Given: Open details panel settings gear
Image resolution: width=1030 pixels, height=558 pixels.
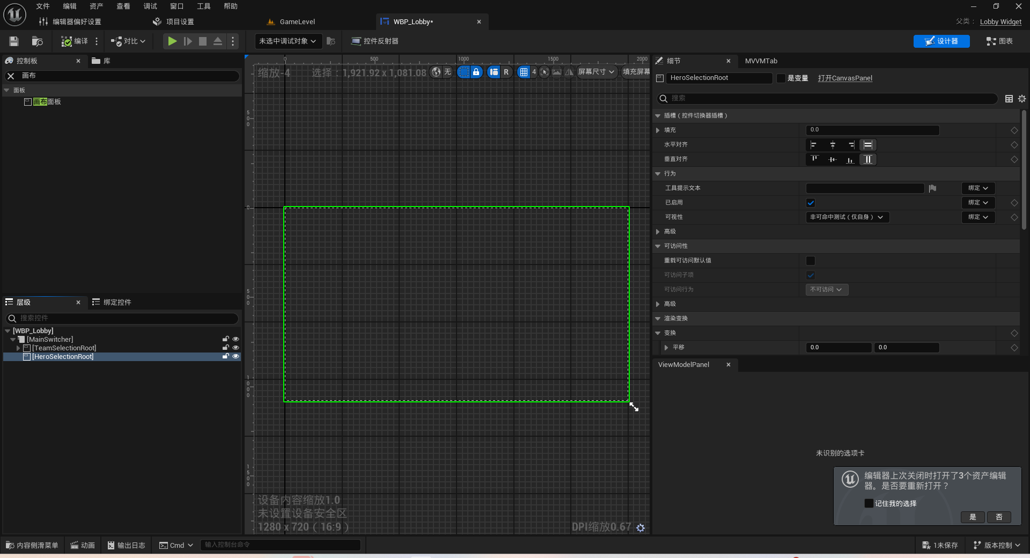Looking at the screenshot, I should [1022, 99].
